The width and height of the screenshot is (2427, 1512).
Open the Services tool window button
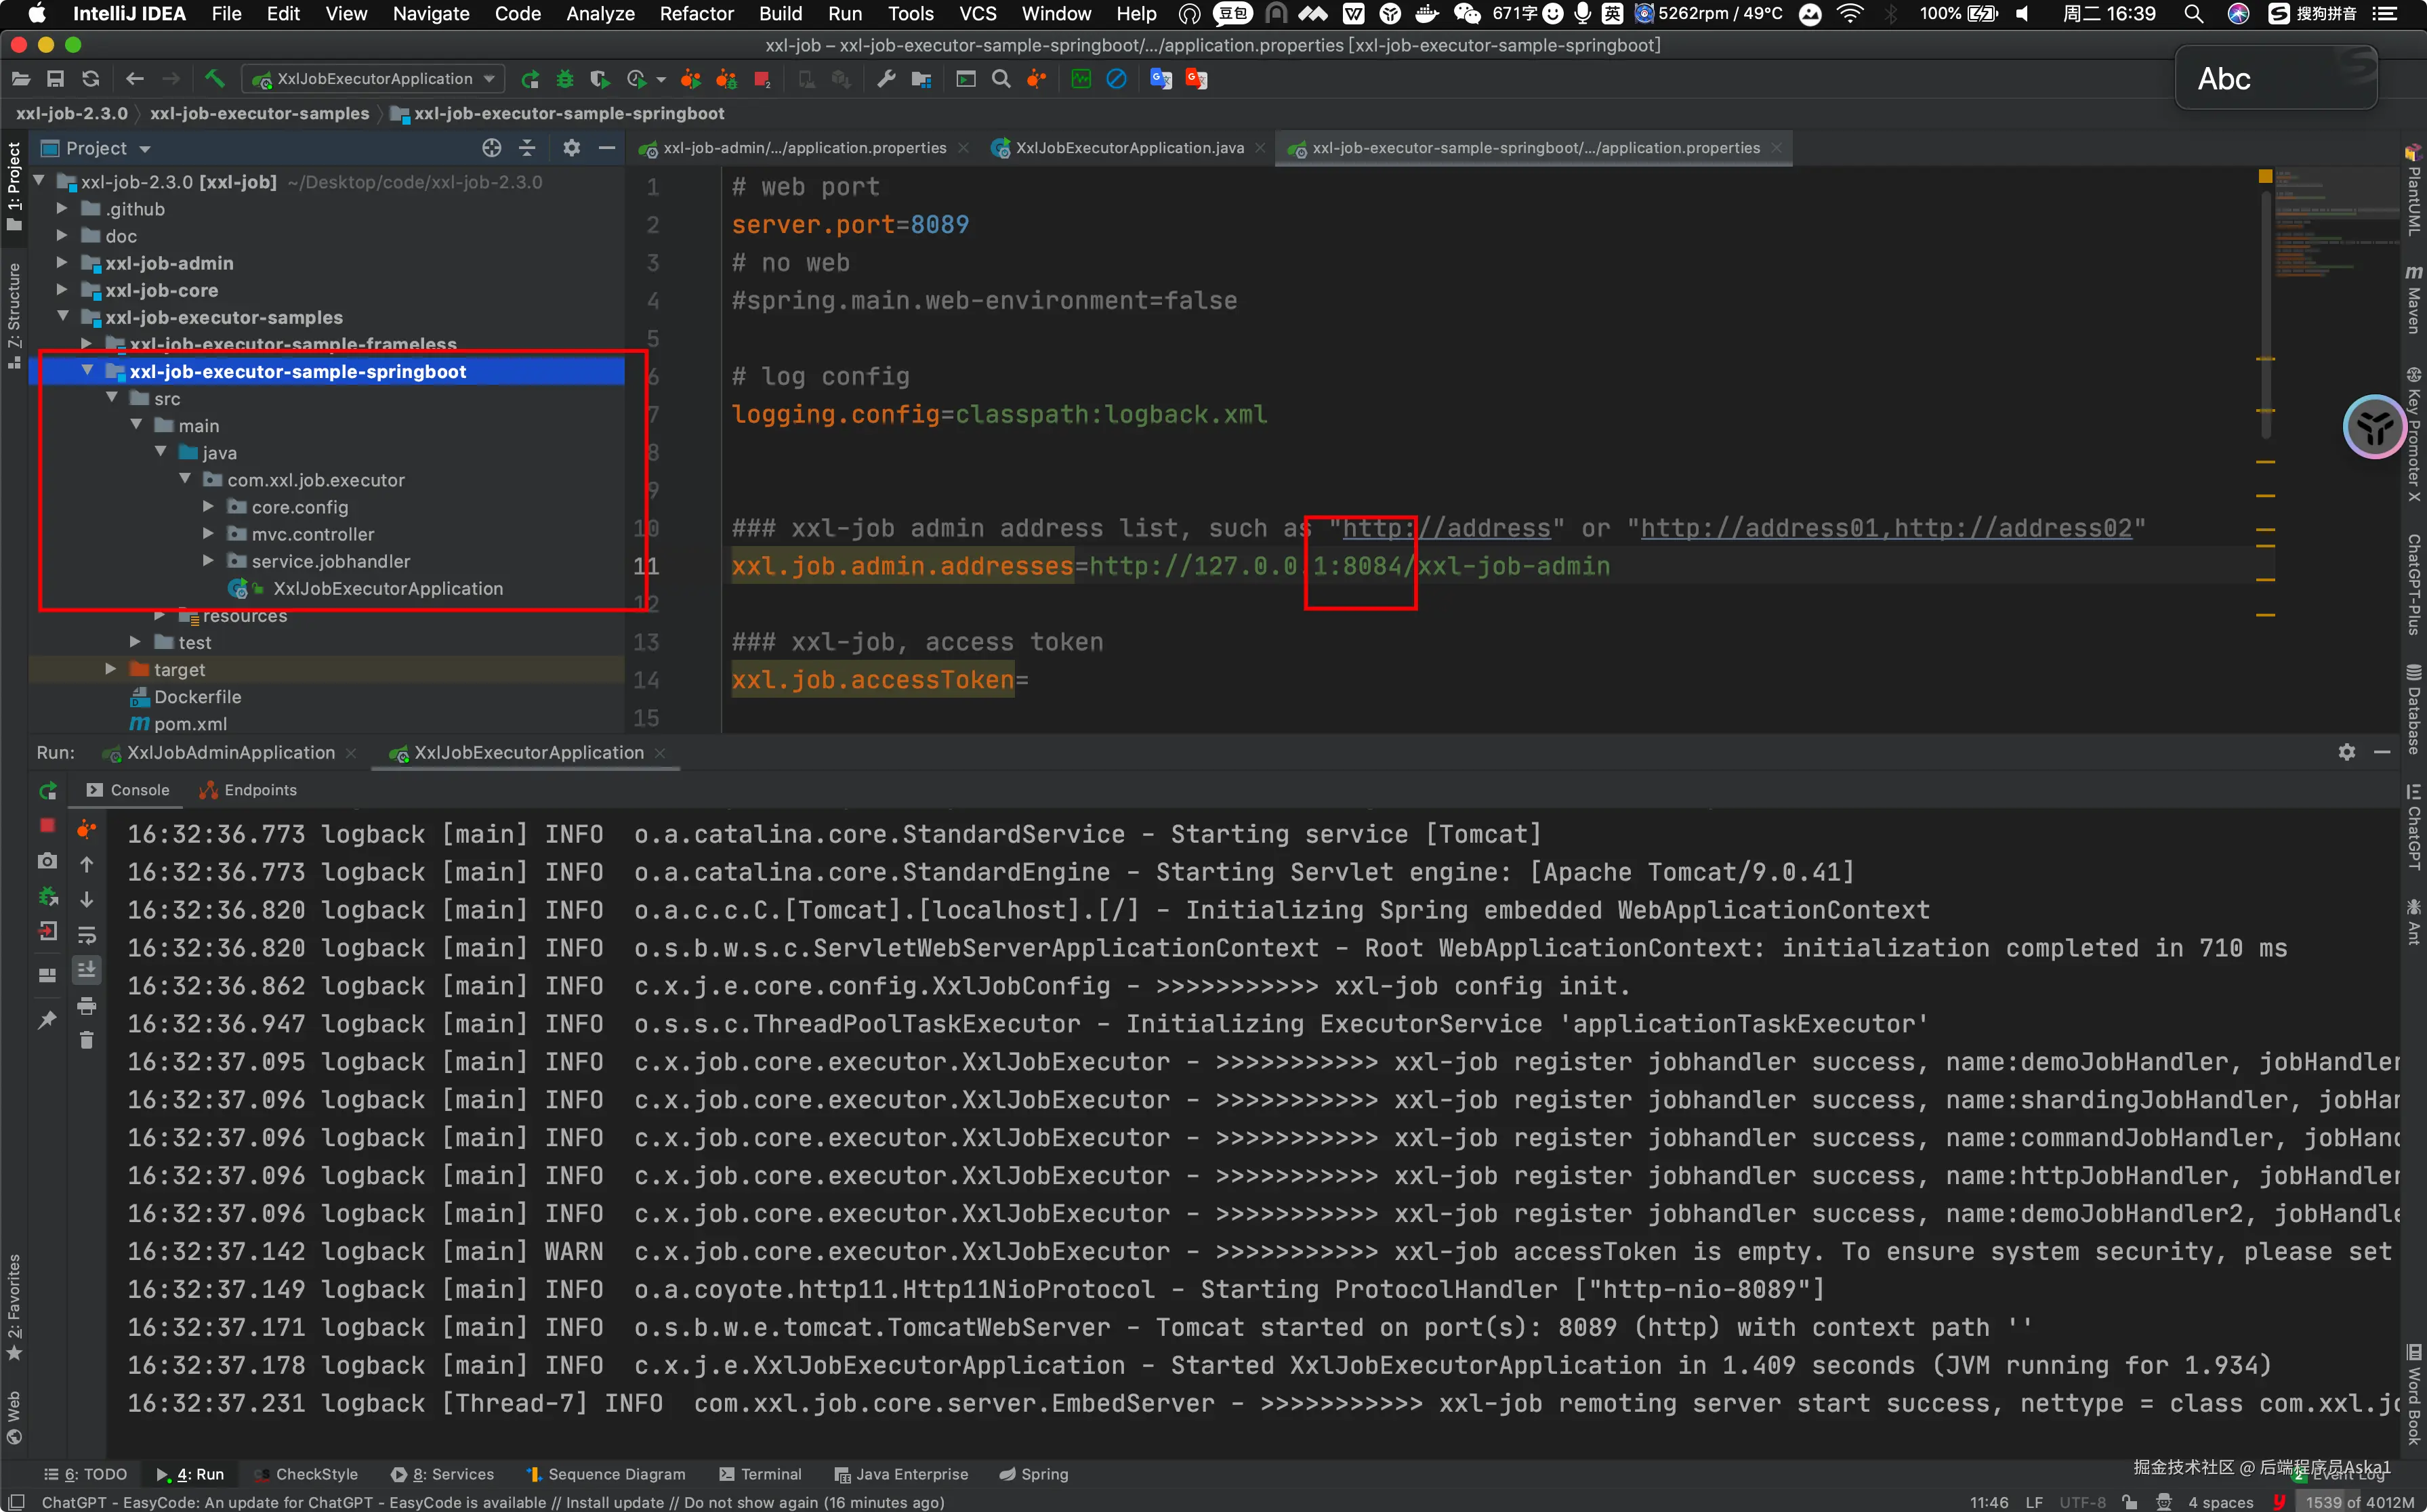click(442, 1474)
